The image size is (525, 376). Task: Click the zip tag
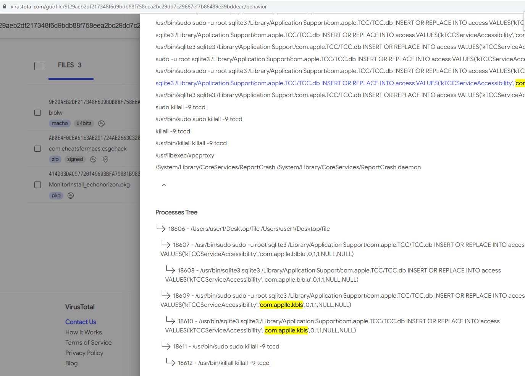pyautogui.click(x=55, y=159)
